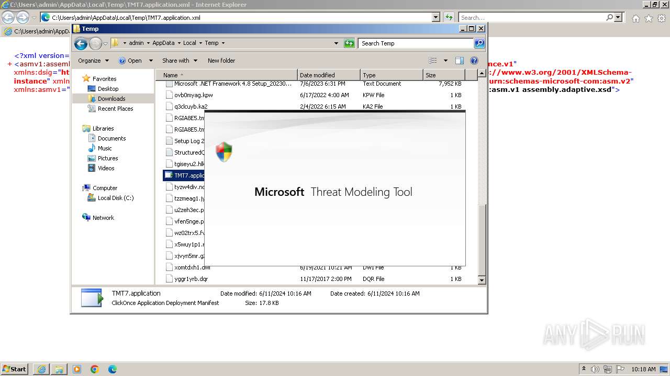Click the Explorer Forward arrow button
Viewport: 670px width, 376px height.
point(95,43)
